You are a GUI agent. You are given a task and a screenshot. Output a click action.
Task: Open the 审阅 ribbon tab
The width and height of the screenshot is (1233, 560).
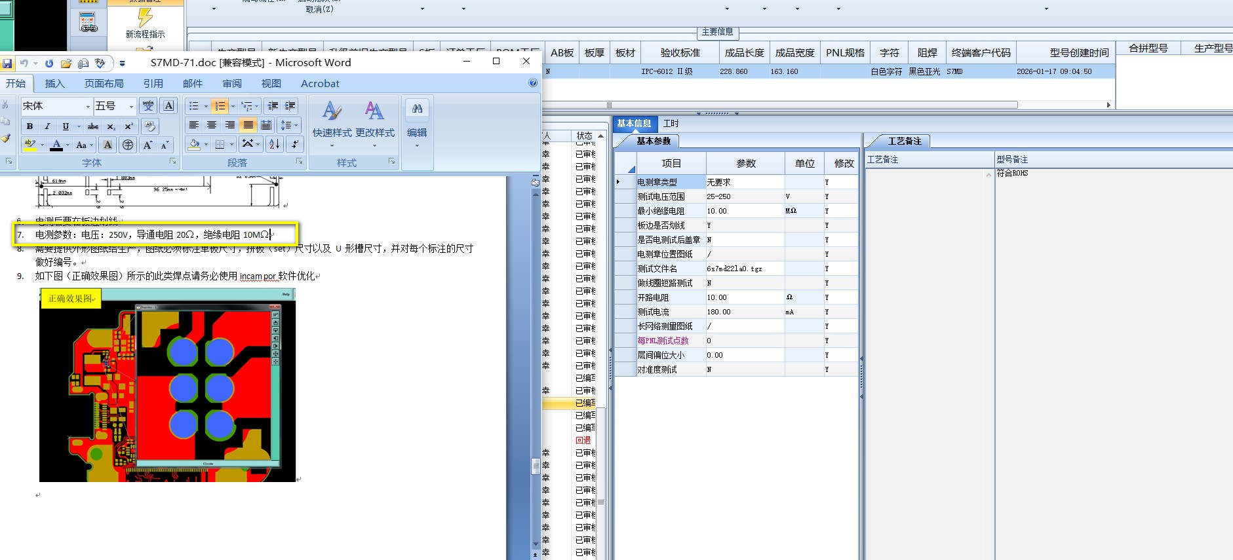[x=232, y=83]
